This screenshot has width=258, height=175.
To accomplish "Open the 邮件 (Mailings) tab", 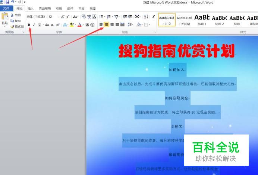I will tap(70, 9).
